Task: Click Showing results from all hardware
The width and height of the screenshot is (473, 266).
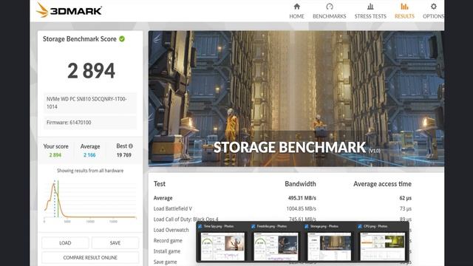Action: [x=90, y=171]
